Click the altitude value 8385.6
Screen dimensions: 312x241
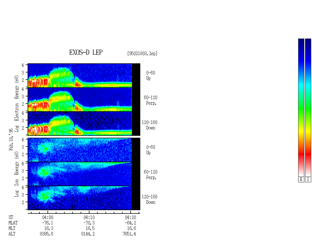click(x=47, y=234)
